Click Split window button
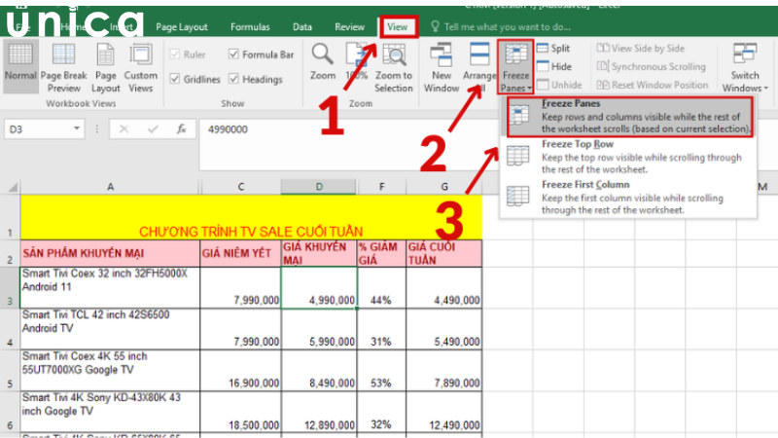778x438 pixels. (x=553, y=48)
